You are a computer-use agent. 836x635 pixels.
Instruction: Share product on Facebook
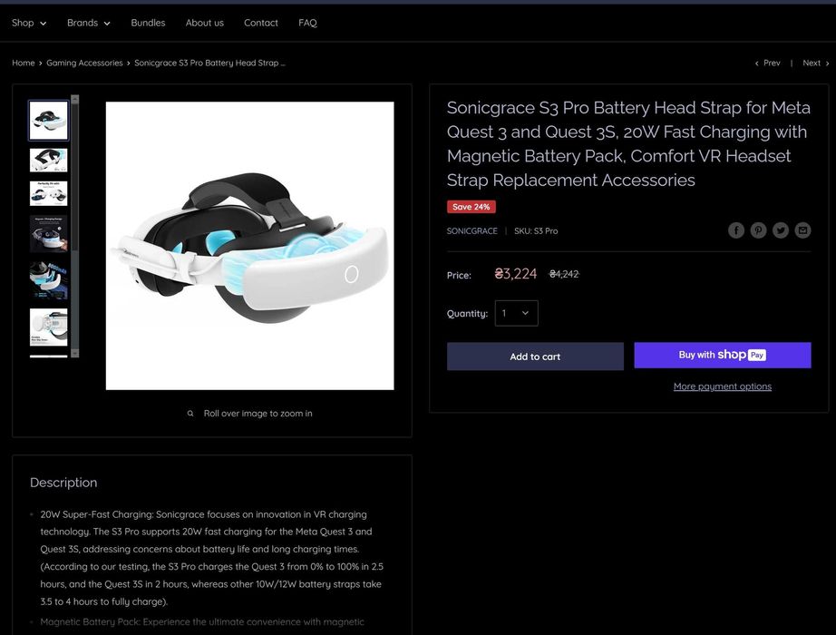(736, 230)
